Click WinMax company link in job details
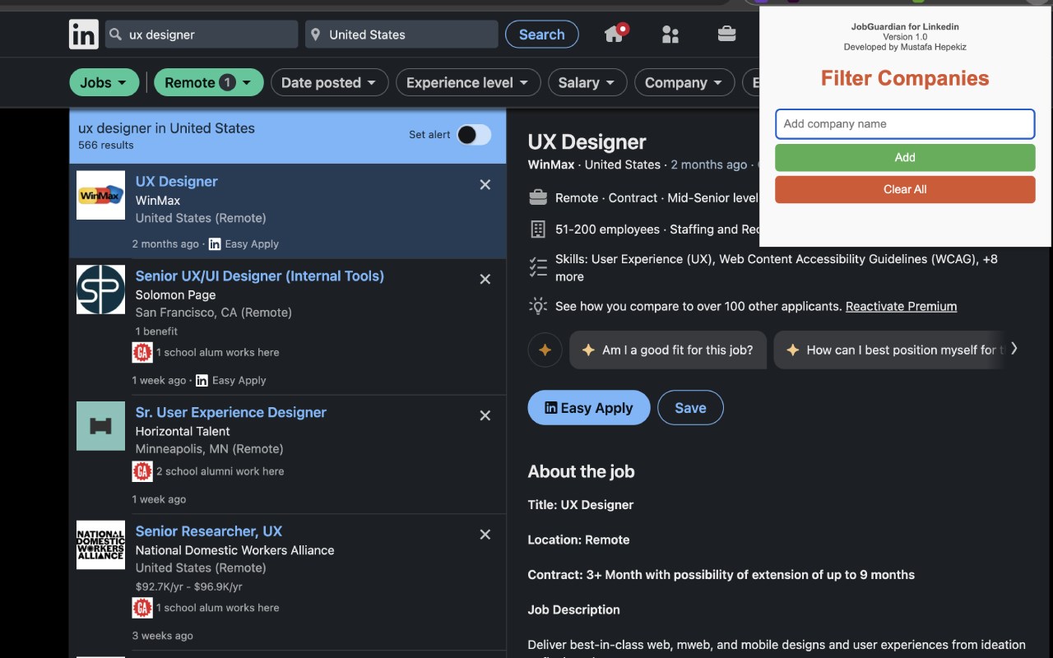Viewport: 1053px width, 658px height. point(551,164)
